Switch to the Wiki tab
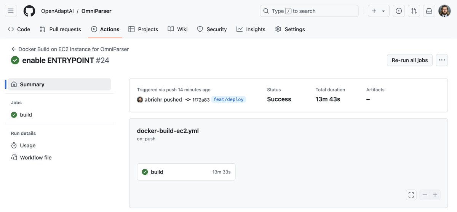 click(177, 29)
